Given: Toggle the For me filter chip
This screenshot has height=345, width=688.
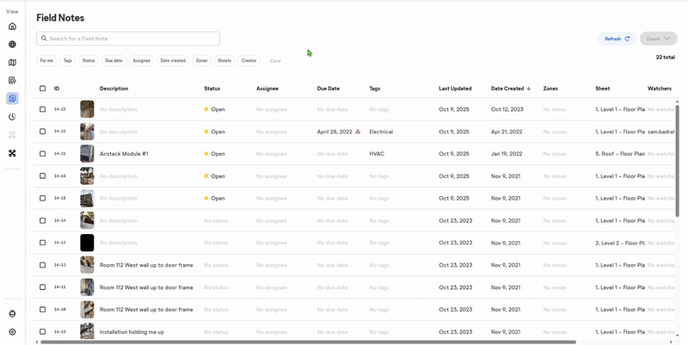Looking at the screenshot, I should point(46,60).
